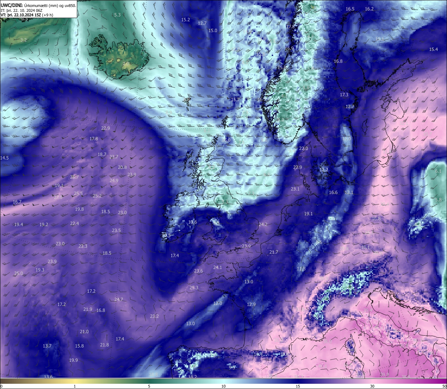Click the map value '23.7'

114,157
